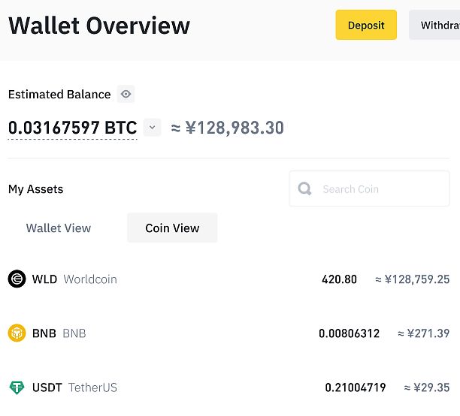The height and width of the screenshot is (416, 460).
Task: Open the USDT TetherUS asset row
Action: pos(228,387)
